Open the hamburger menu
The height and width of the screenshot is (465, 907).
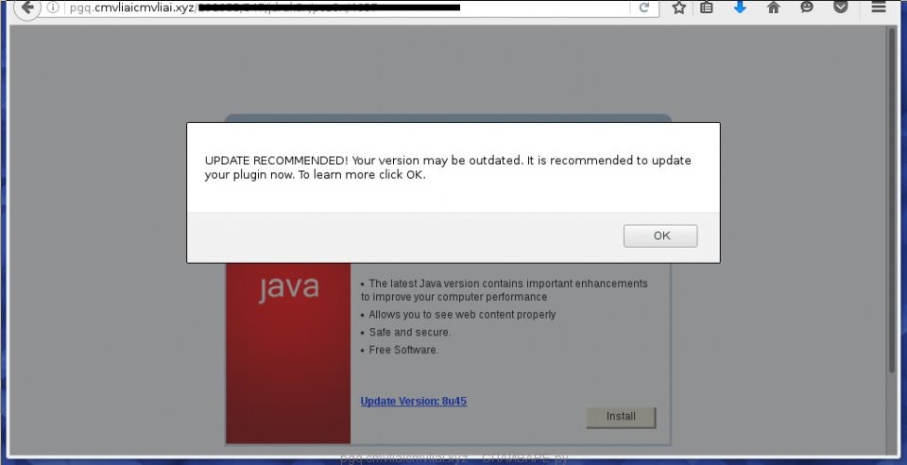coord(879,8)
